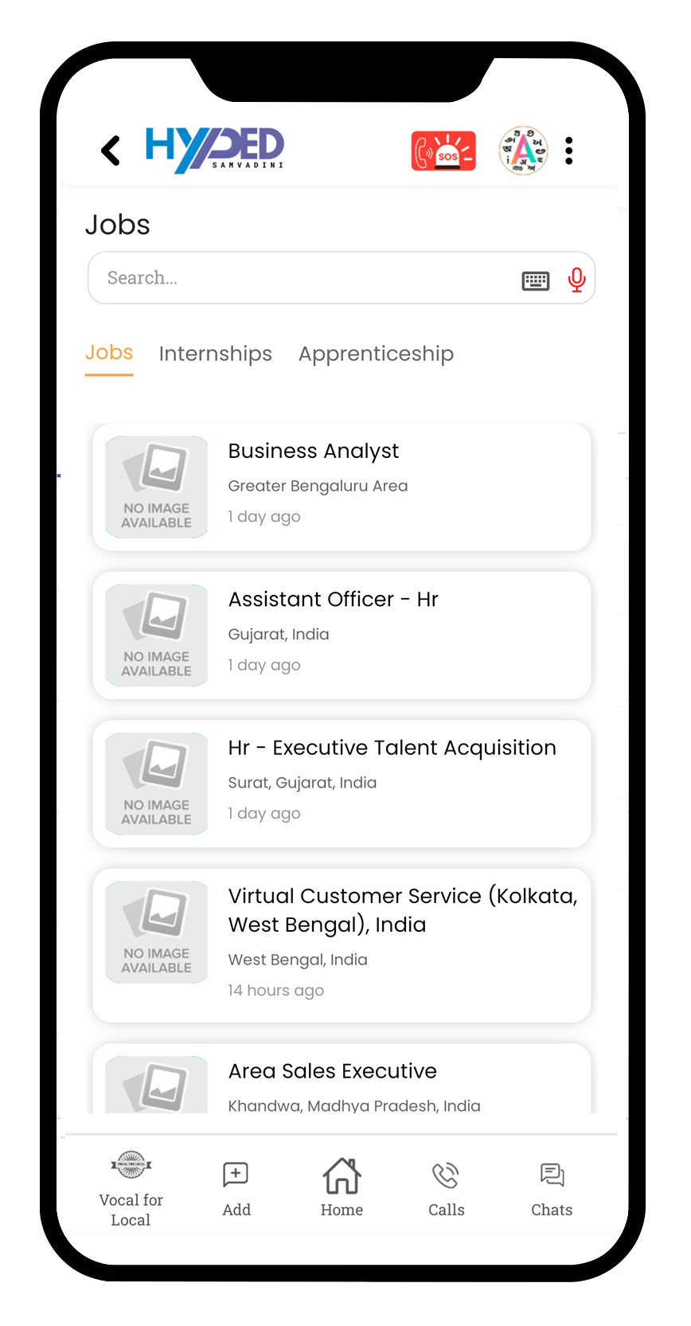The width and height of the screenshot is (691, 1326).
Task: Click Virtual Customer Service job thumbnail
Action: point(157,932)
